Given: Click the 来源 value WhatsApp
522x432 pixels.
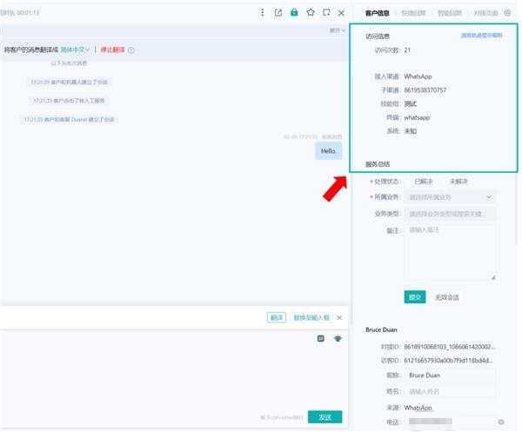Looking at the screenshot, I should 418,408.
